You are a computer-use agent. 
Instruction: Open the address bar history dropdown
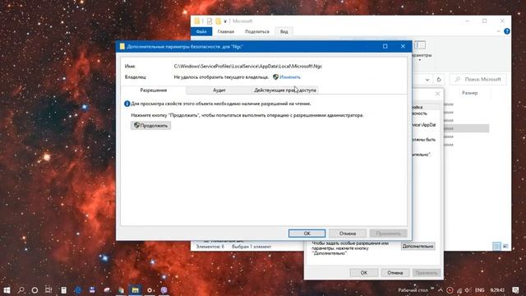click(427, 80)
